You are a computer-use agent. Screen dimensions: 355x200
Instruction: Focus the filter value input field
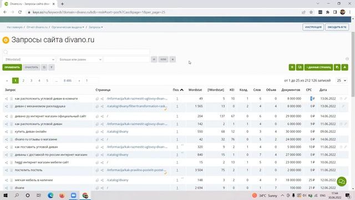pos(127,59)
